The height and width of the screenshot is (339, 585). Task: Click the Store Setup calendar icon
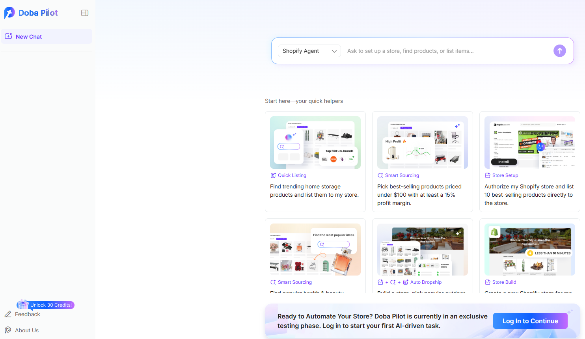(x=487, y=175)
